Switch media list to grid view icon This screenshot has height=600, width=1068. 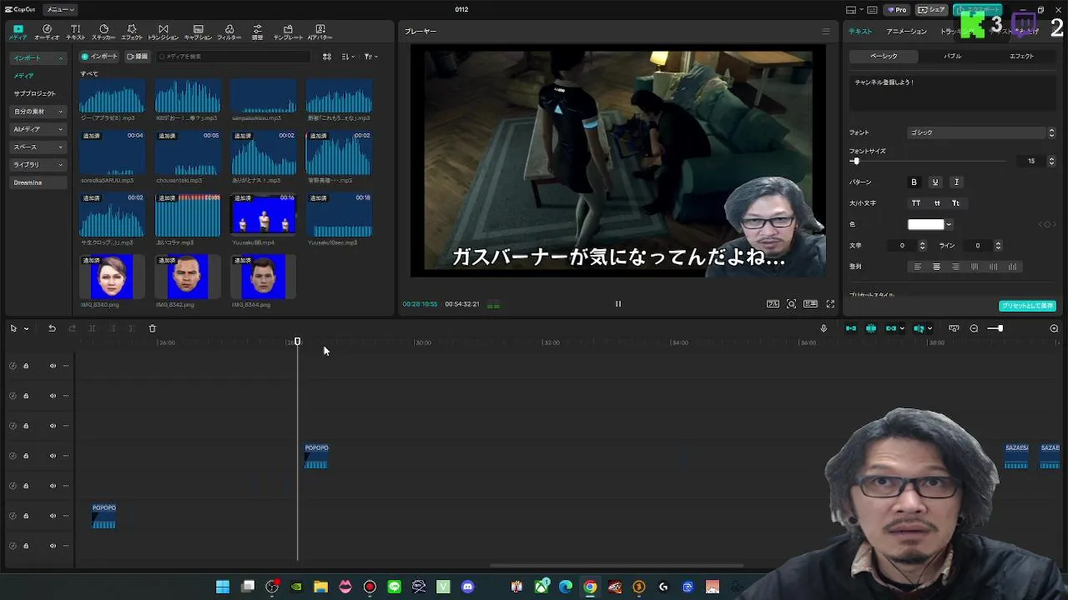point(327,57)
